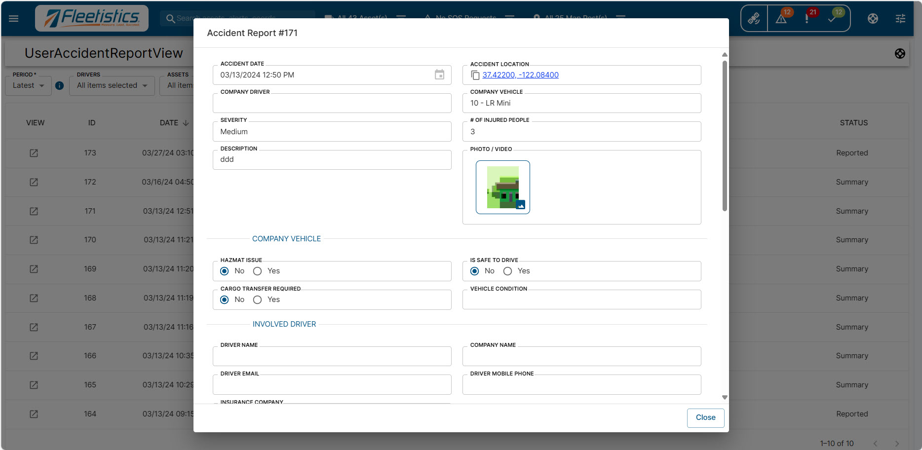The width and height of the screenshot is (922, 450).
Task: Open view icon for report 166
Action: coord(34,356)
